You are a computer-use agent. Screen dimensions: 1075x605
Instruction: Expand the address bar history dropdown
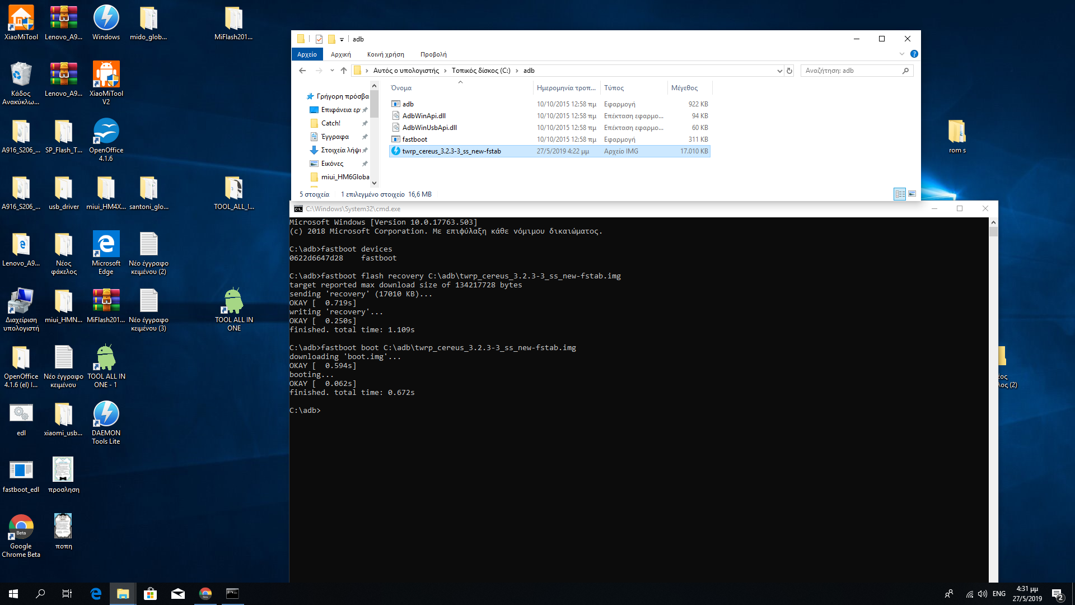pos(779,71)
